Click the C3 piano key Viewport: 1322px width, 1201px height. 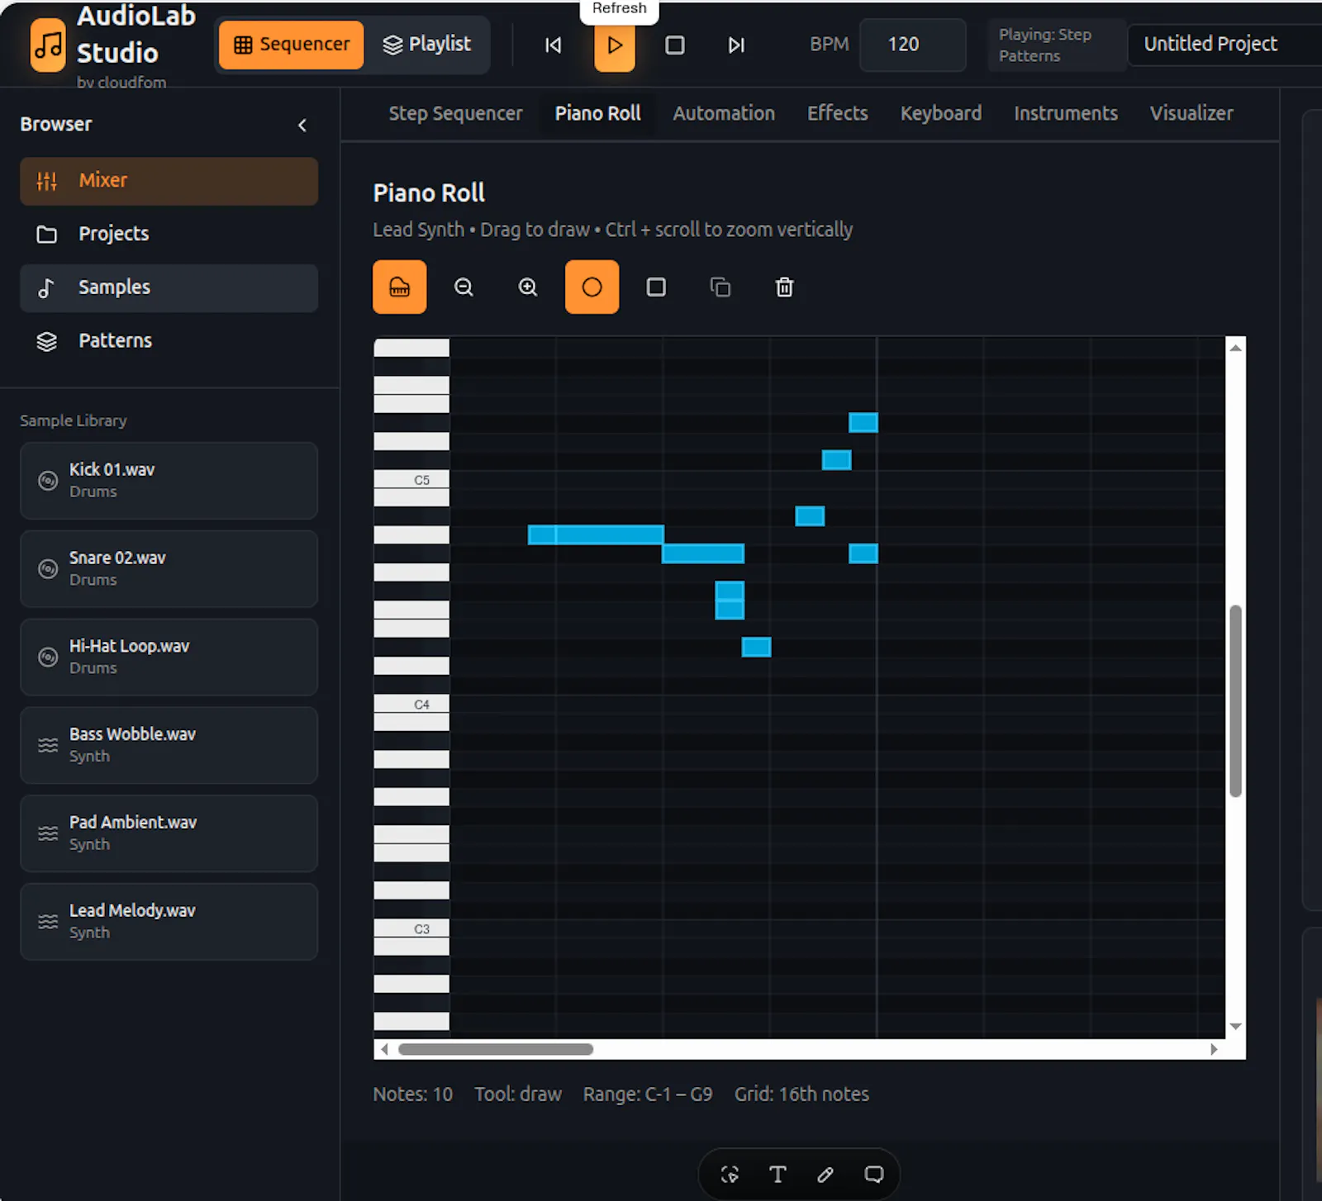[411, 929]
